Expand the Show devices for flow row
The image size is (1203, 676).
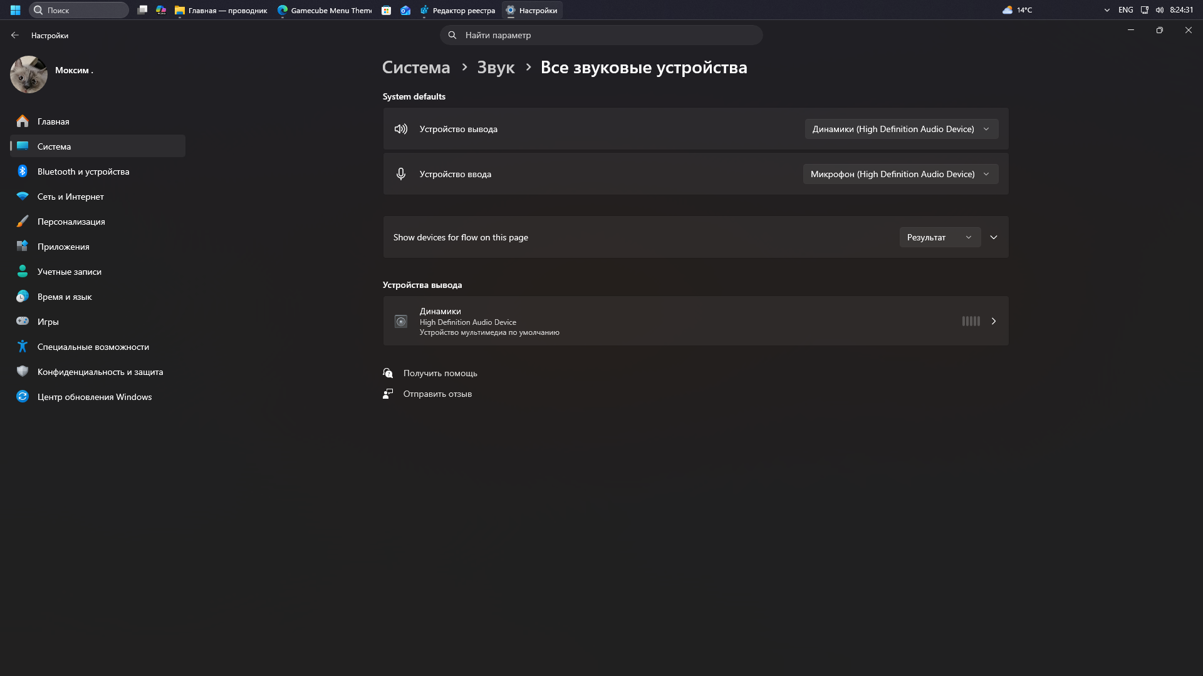(x=994, y=237)
